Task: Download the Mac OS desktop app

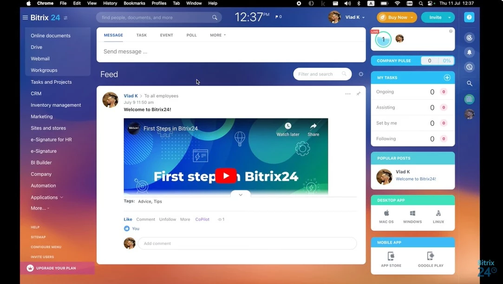Action: click(x=386, y=217)
